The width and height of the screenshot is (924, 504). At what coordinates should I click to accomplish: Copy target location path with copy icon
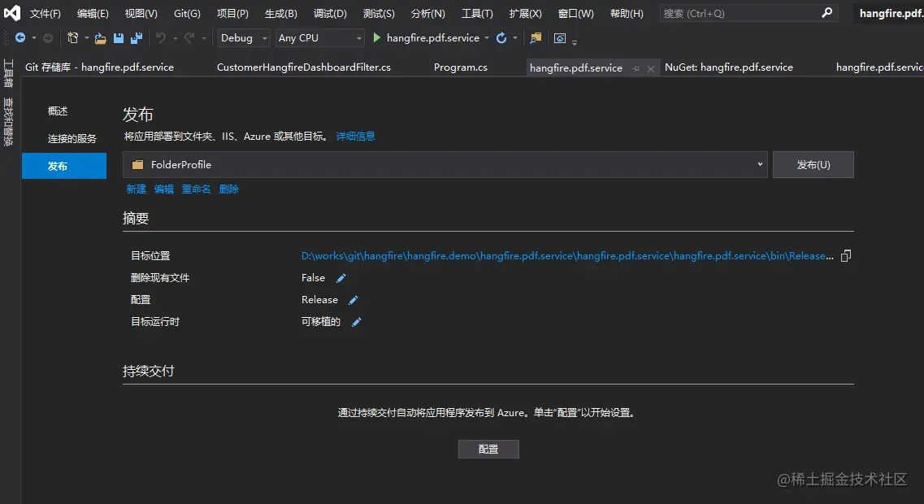[x=846, y=255]
